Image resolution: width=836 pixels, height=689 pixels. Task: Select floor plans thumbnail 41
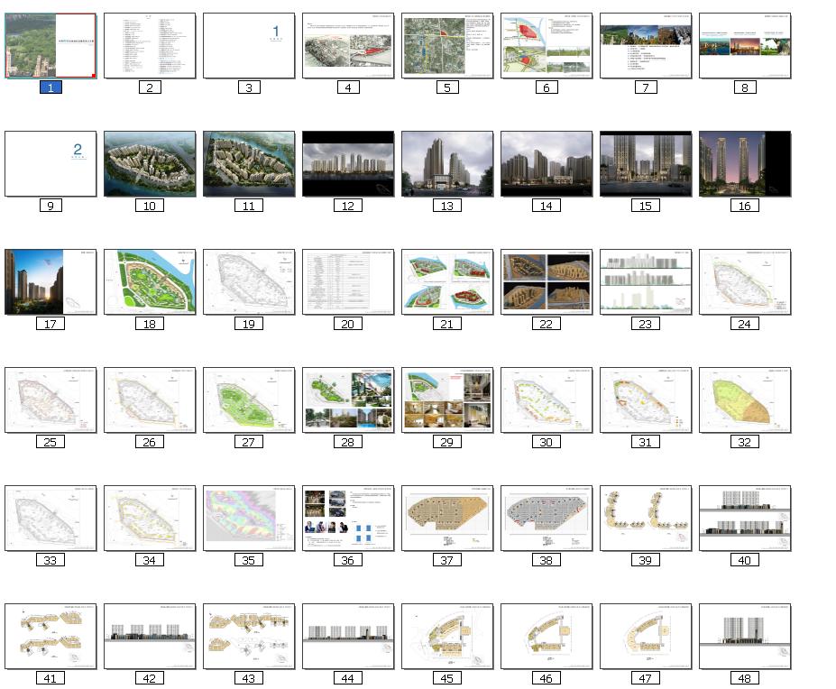coord(51,636)
